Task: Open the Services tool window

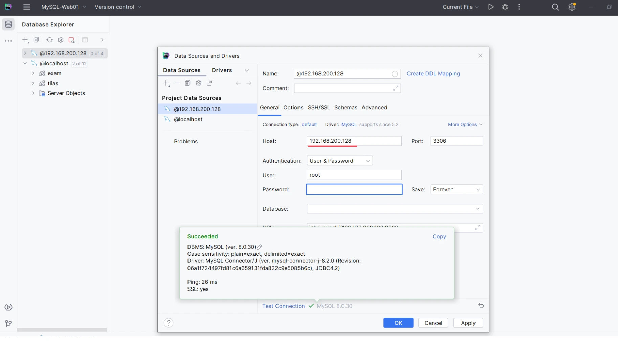Action: pyautogui.click(x=8, y=307)
